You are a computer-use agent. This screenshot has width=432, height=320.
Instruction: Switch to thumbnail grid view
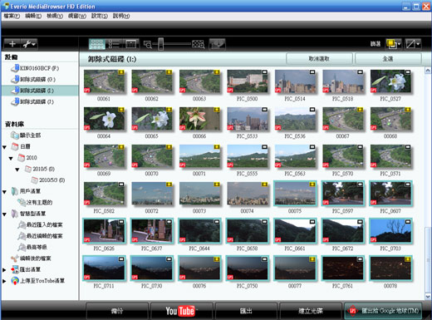(97, 44)
